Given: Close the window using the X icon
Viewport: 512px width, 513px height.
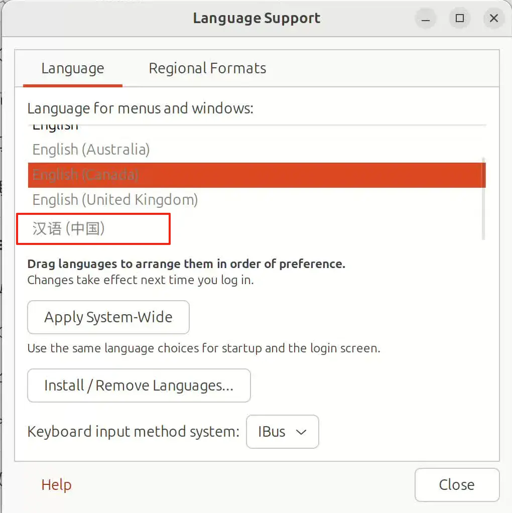Looking at the screenshot, I should [x=493, y=18].
